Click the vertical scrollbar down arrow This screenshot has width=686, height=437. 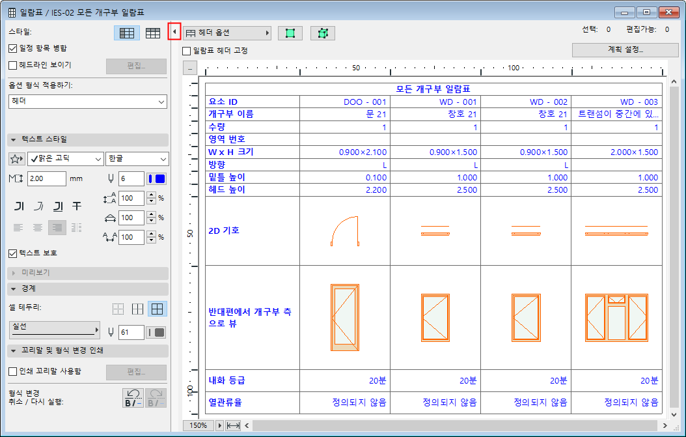click(x=674, y=414)
